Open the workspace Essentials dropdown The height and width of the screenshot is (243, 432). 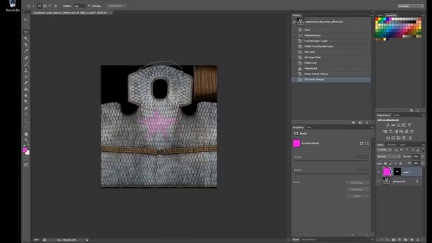410,6
